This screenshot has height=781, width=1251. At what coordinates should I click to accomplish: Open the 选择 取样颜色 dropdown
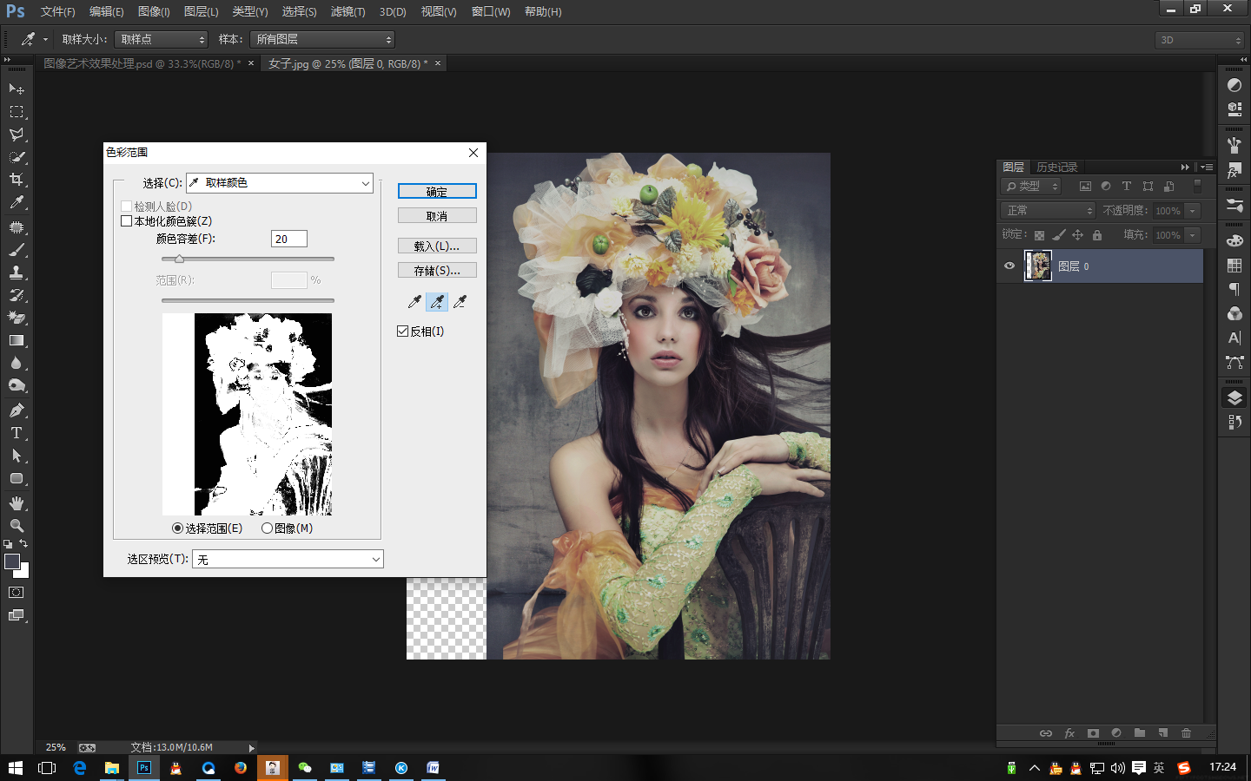(x=280, y=183)
